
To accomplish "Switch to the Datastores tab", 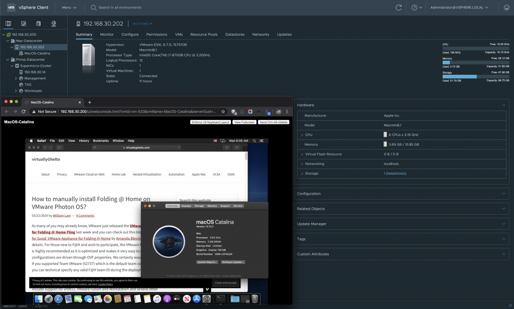I will pos(235,35).
